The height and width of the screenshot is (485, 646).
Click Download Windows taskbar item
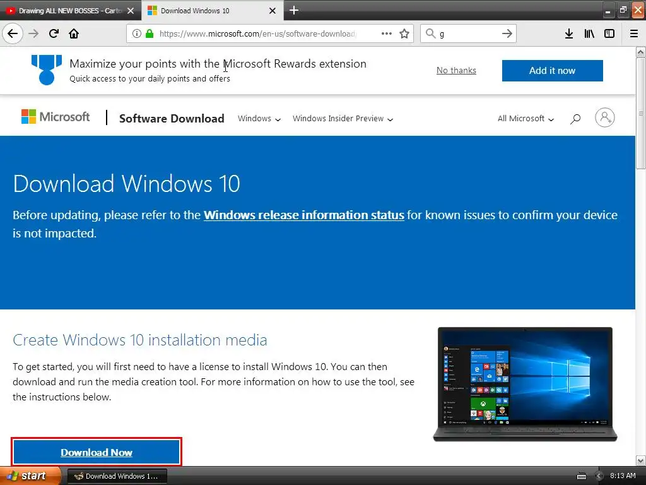[117, 476]
